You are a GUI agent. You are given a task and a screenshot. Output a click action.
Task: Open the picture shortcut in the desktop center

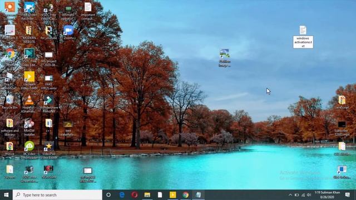click(224, 58)
